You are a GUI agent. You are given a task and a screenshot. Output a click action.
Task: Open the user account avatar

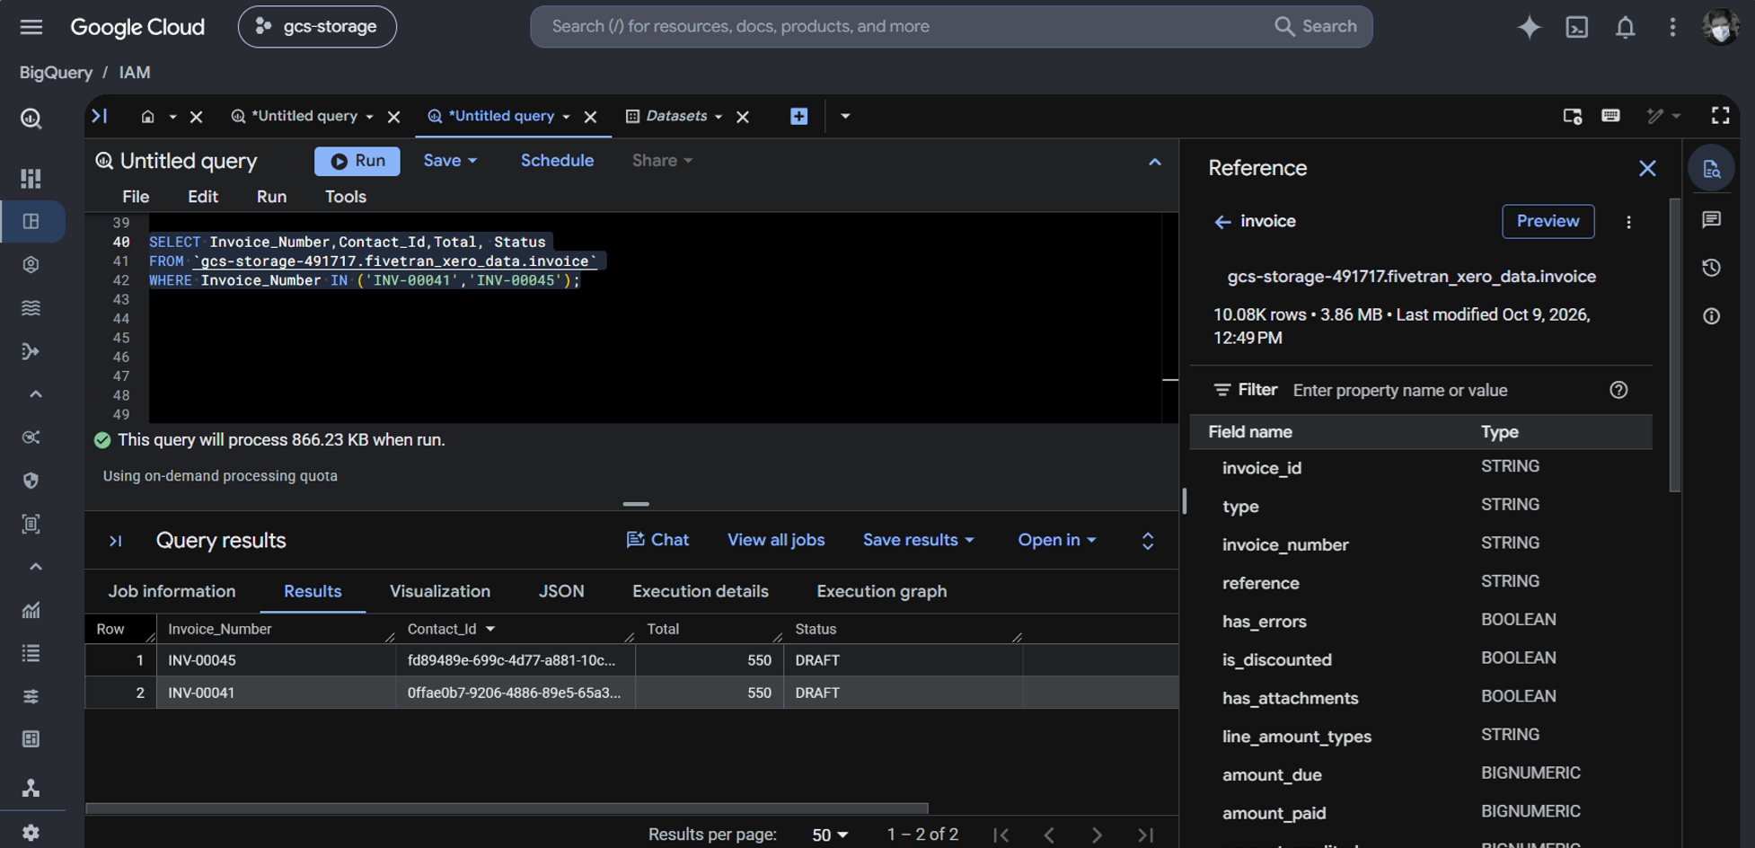[1720, 26]
